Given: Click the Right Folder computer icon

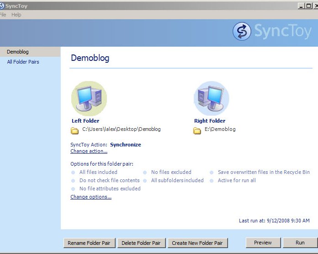Looking at the screenshot, I should [212, 98].
